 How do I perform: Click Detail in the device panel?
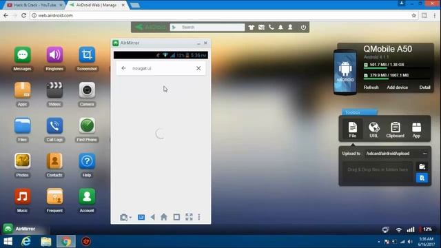[x=424, y=87]
